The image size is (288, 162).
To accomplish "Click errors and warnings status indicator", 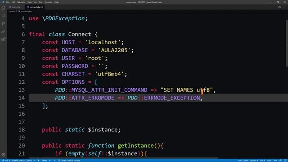I will 6,161.
